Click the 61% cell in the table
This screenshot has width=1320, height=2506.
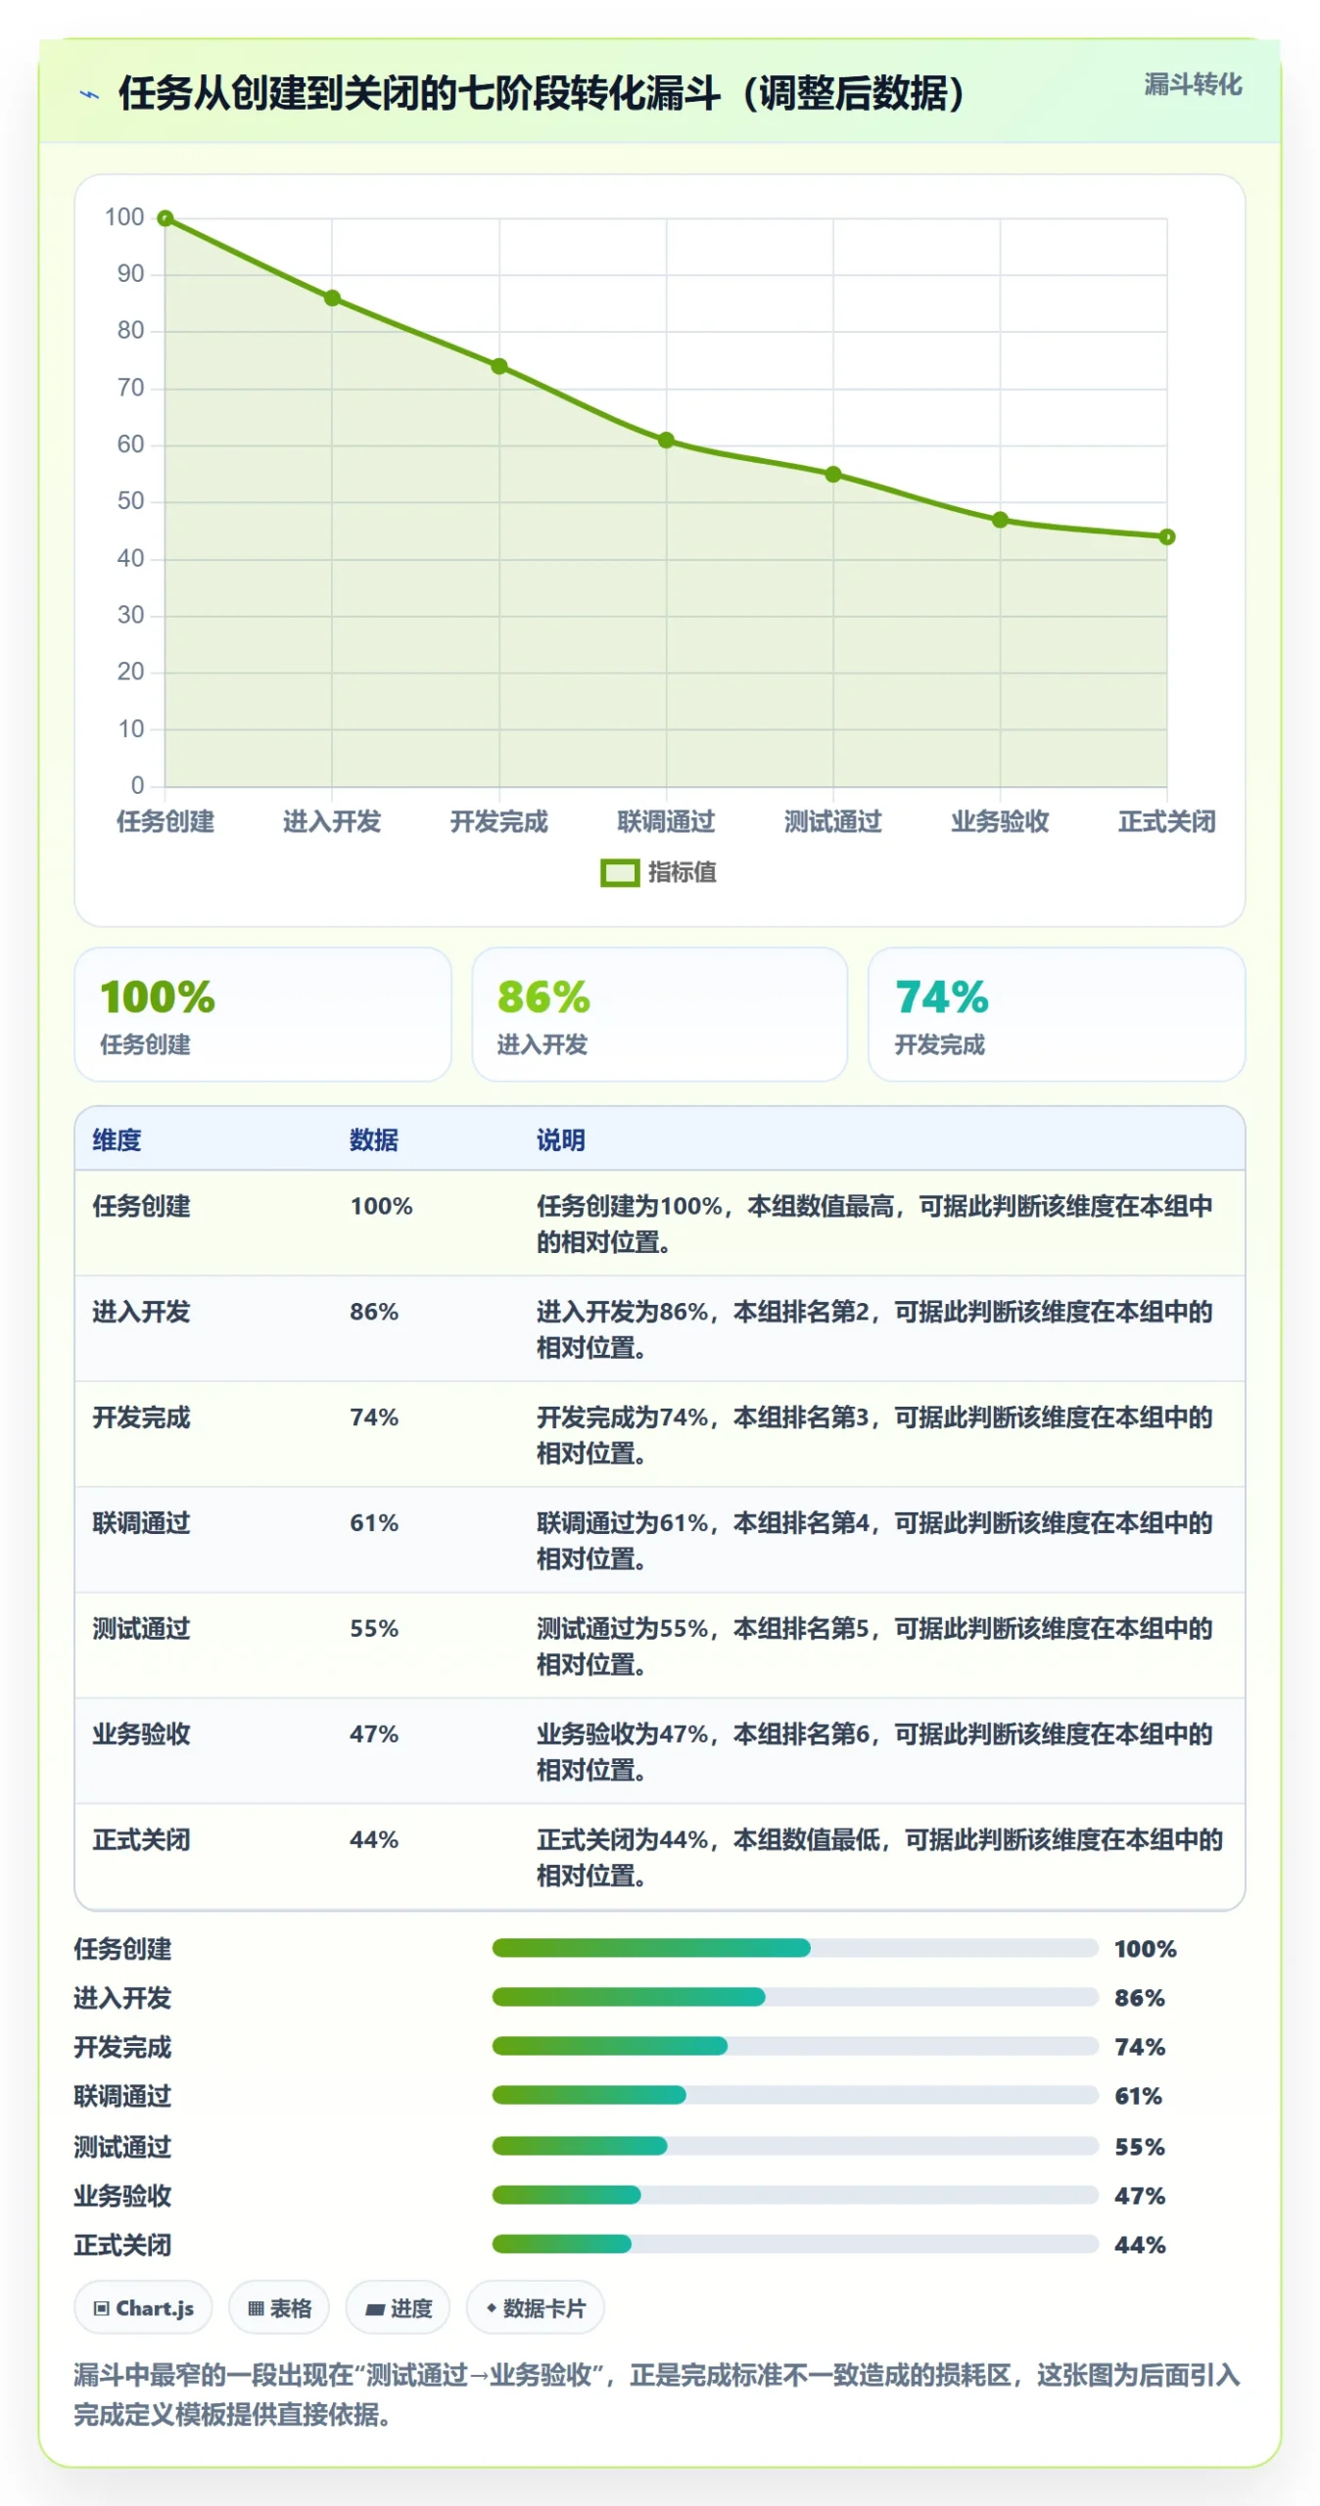pos(374,1523)
